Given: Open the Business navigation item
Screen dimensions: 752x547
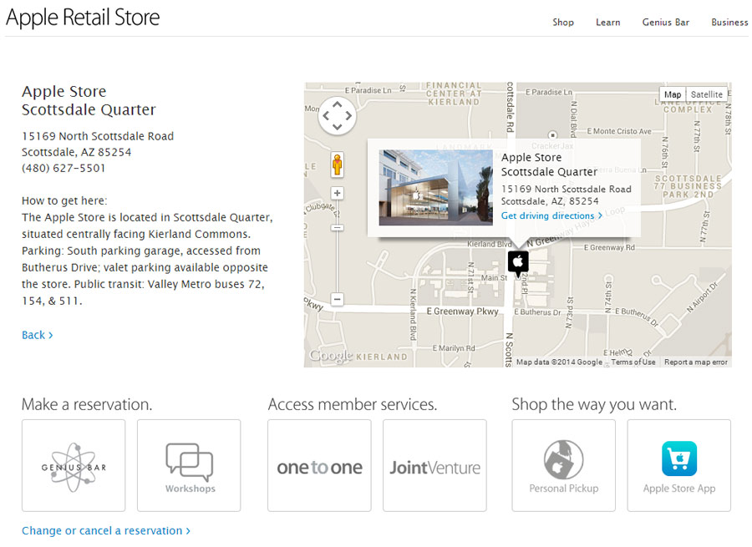Looking at the screenshot, I should [x=729, y=22].
